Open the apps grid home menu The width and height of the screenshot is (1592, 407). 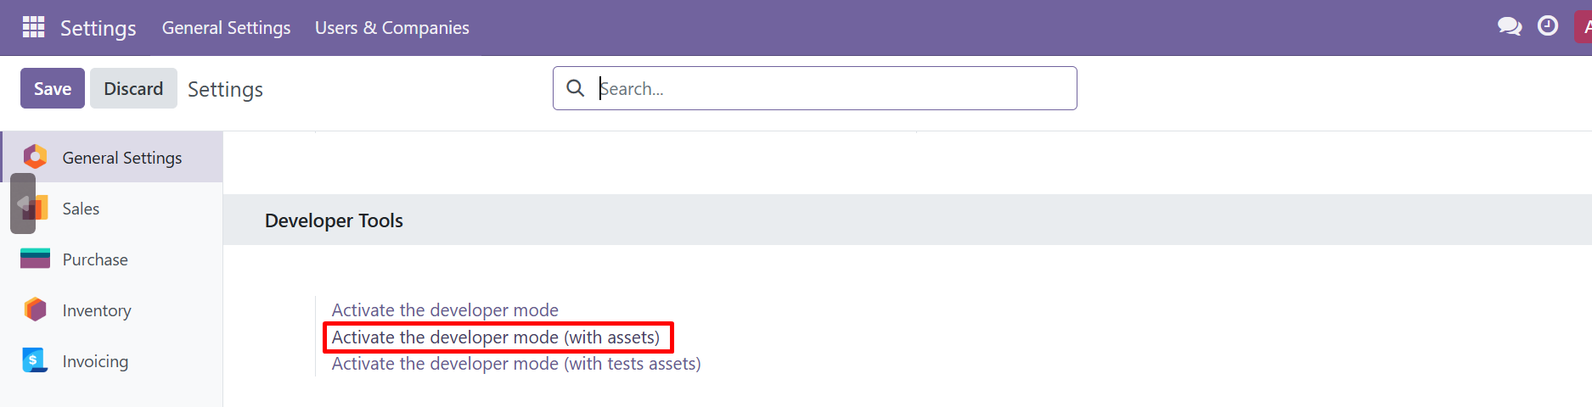pyautogui.click(x=33, y=27)
